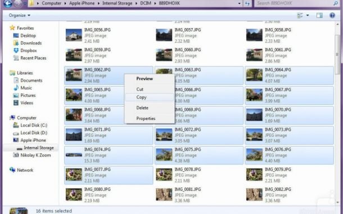Click Internal Storage in the address path
Screen dimensions: 343x214
click(118, 3)
